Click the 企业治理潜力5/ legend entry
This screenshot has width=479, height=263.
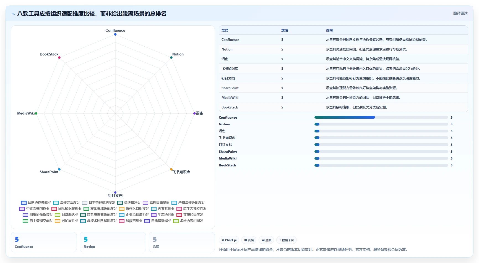pyautogui.click(x=134, y=215)
